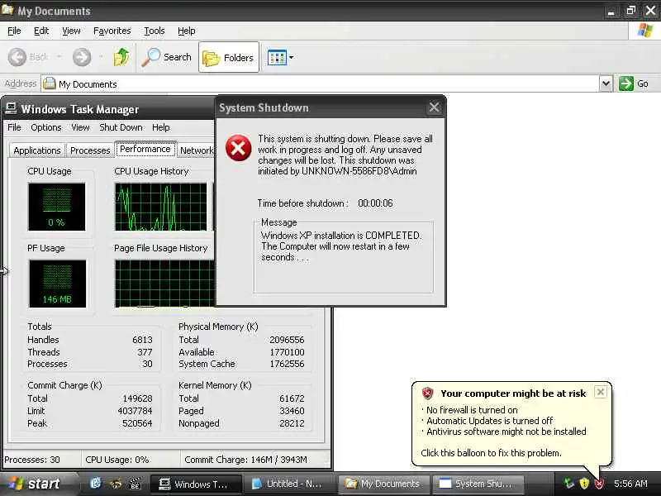The height and width of the screenshot is (496, 661).
Task: Click the CPU Usage History graph
Action: (160, 207)
